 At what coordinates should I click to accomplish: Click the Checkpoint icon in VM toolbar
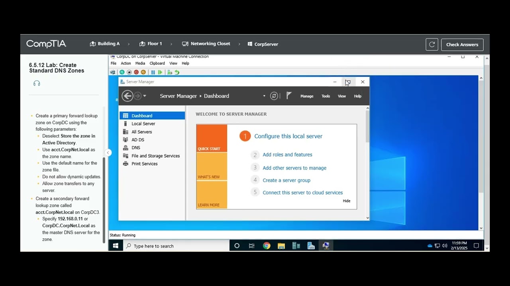[x=170, y=72]
